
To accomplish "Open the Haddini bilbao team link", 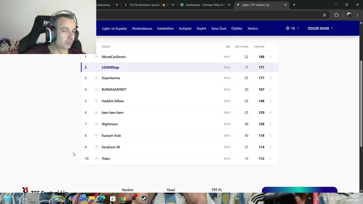I will coord(113,101).
